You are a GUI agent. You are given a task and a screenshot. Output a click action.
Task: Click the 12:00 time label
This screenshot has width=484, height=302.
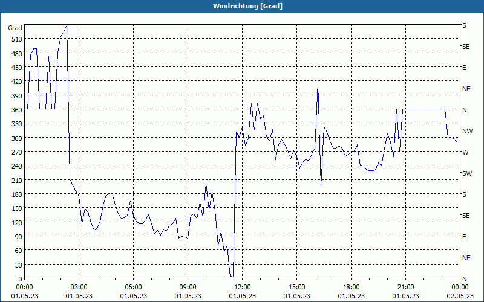243,288
